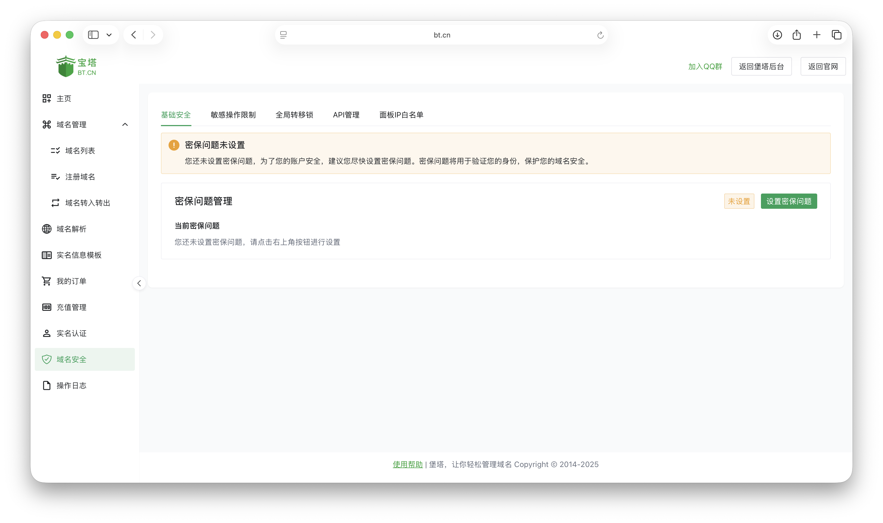
Task: Open 域名解析 DNS resolution icon
Action: click(47, 229)
